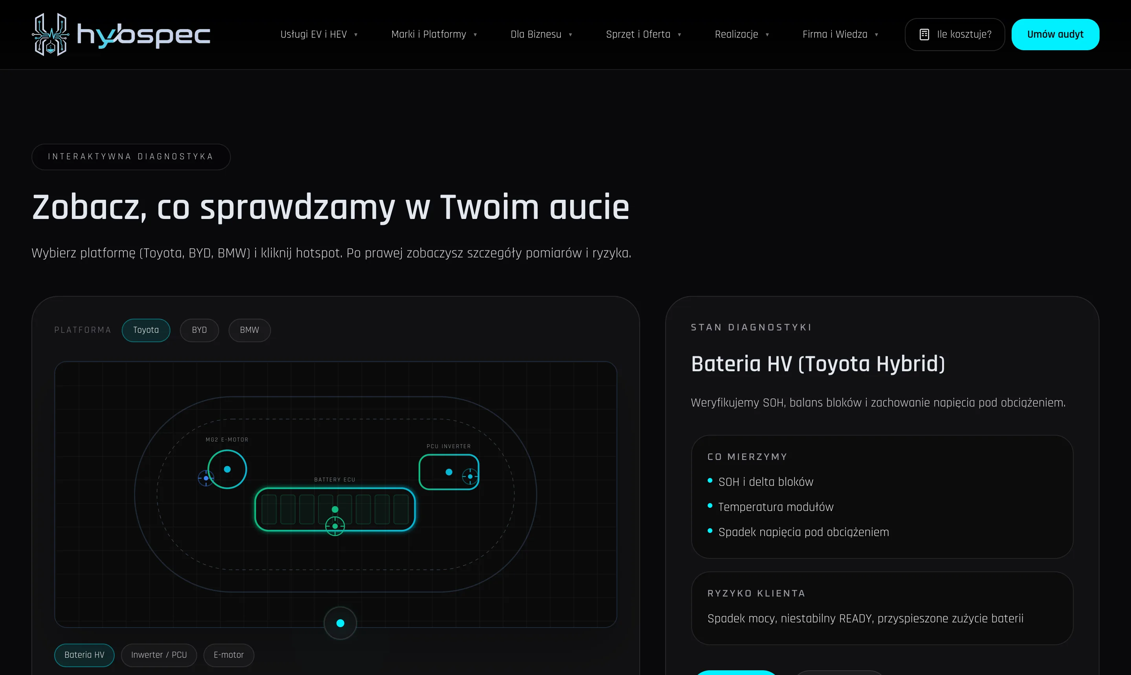The width and height of the screenshot is (1131, 675).
Task: Click the STAN DIAGNOSTYKI label
Action: tap(751, 328)
